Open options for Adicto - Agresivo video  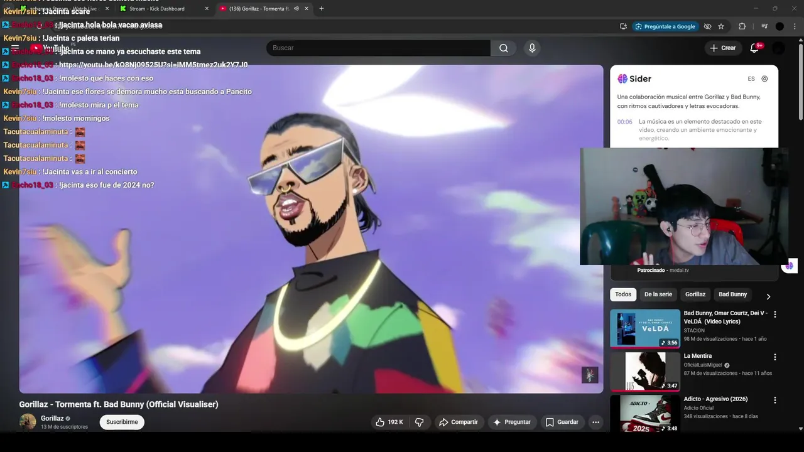pyautogui.click(x=774, y=400)
